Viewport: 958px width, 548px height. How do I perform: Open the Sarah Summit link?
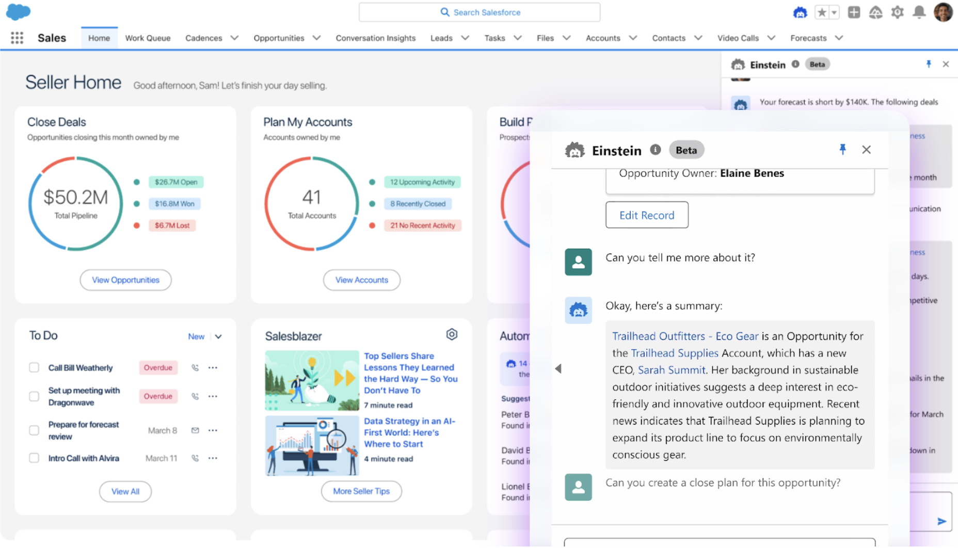pyautogui.click(x=672, y=370)
